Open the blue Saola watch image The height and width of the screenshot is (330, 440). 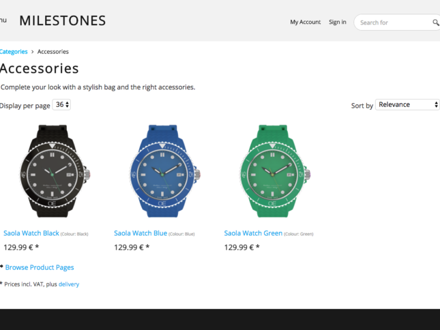(x=162, y=170)
